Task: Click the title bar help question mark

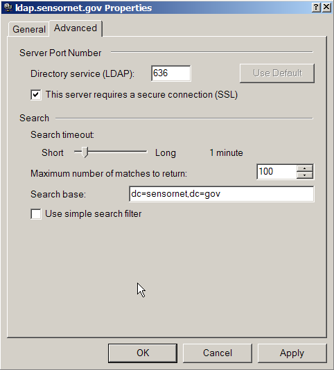Action: pos(316,8)
